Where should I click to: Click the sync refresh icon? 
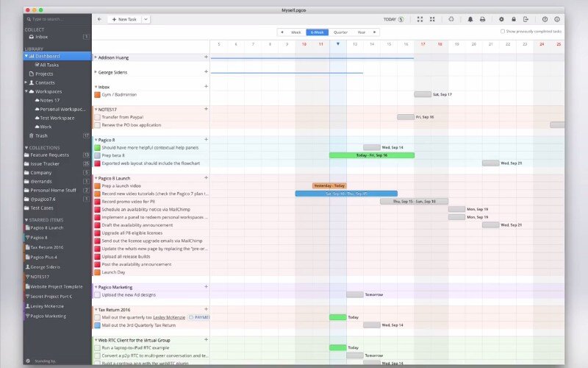[451, 19]
